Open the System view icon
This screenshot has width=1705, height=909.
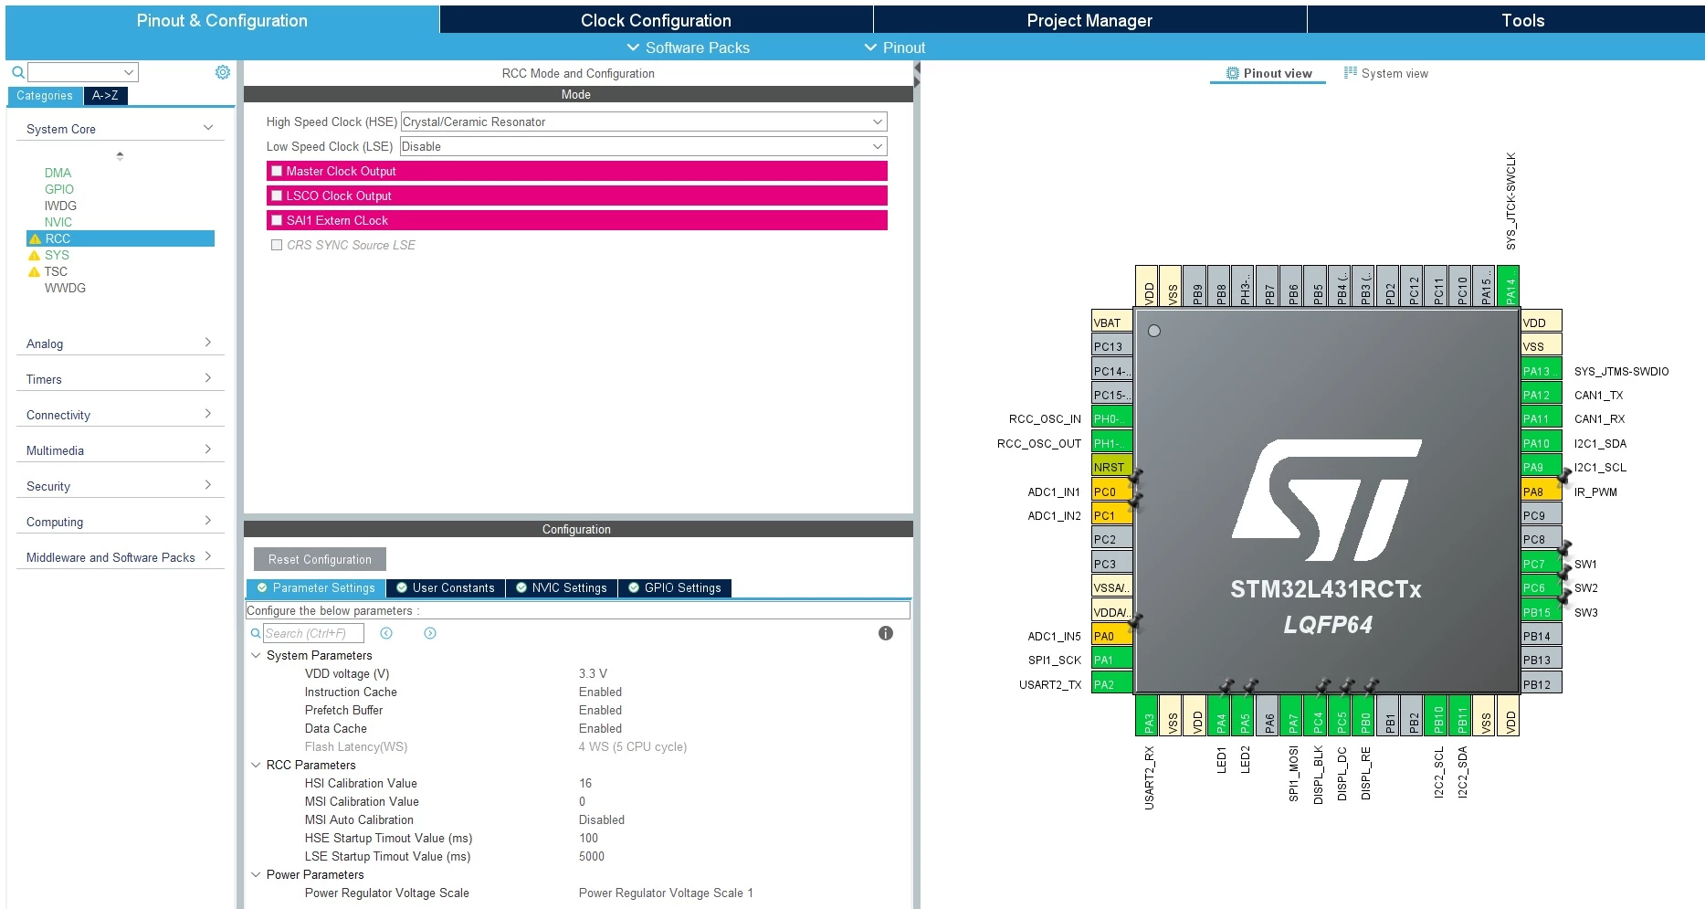[1350, 73]
